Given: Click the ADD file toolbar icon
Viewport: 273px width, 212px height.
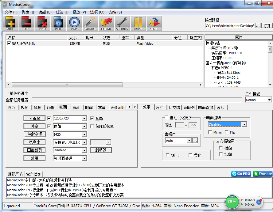Looking at the screenshot, I should click(10, 24).
